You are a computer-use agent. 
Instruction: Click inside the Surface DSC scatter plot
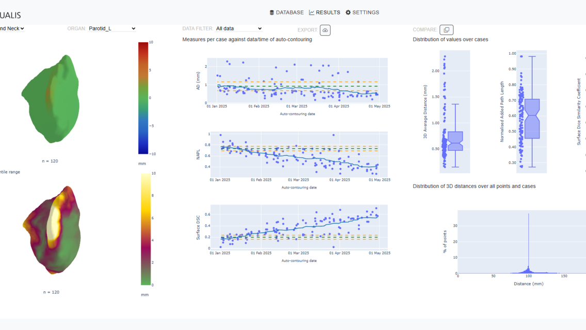[x=298, y=227]
